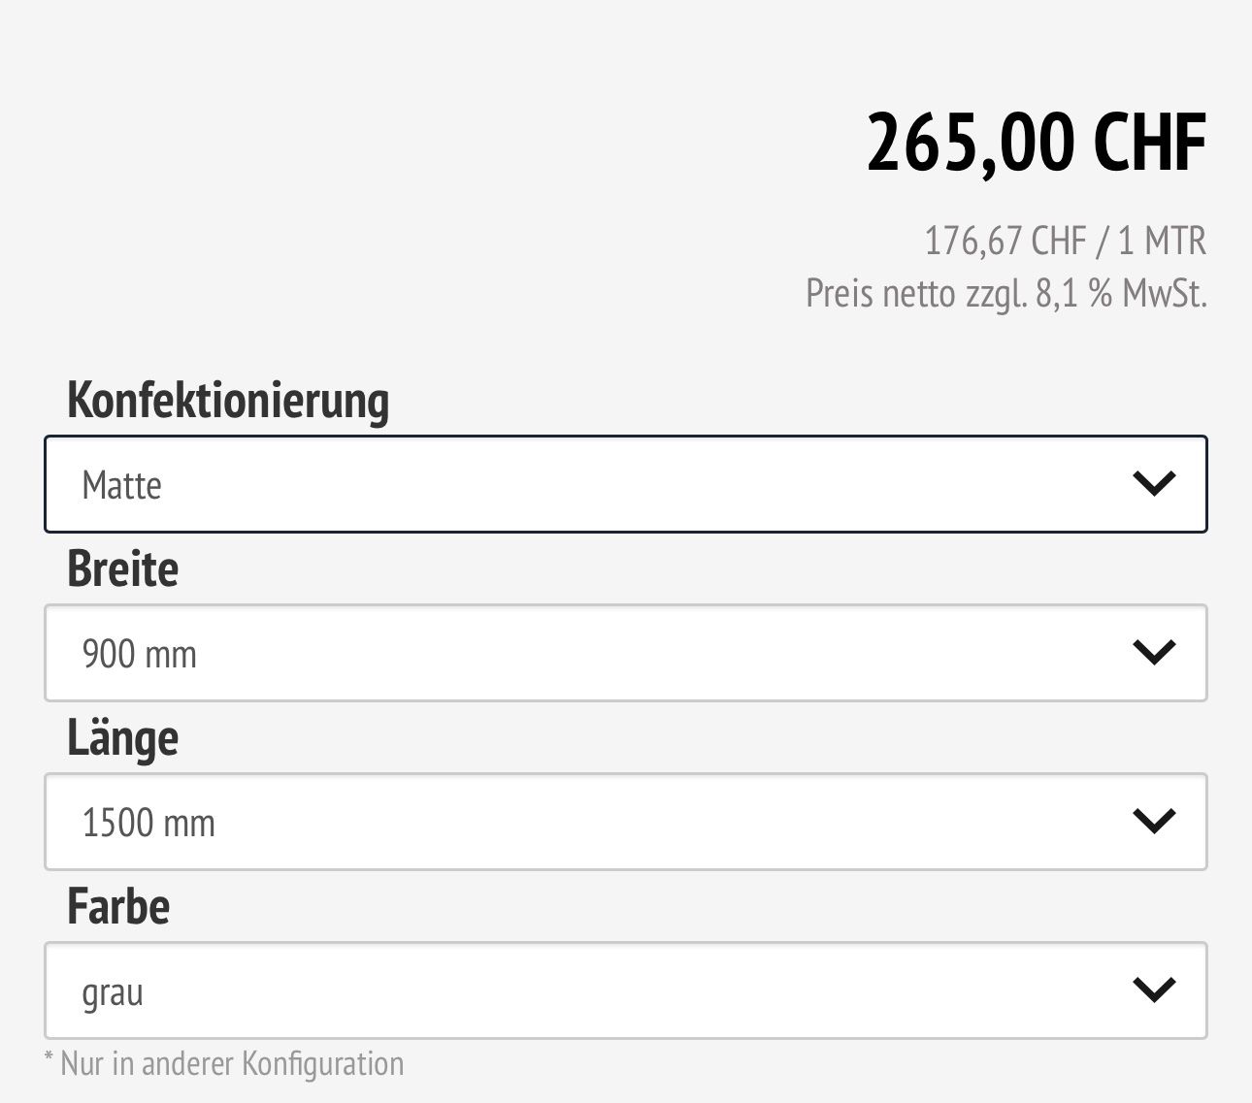Click the Preis netto MwSt. tax note
This screenshot has width=1252, height=1103.
pos(1006,293)
